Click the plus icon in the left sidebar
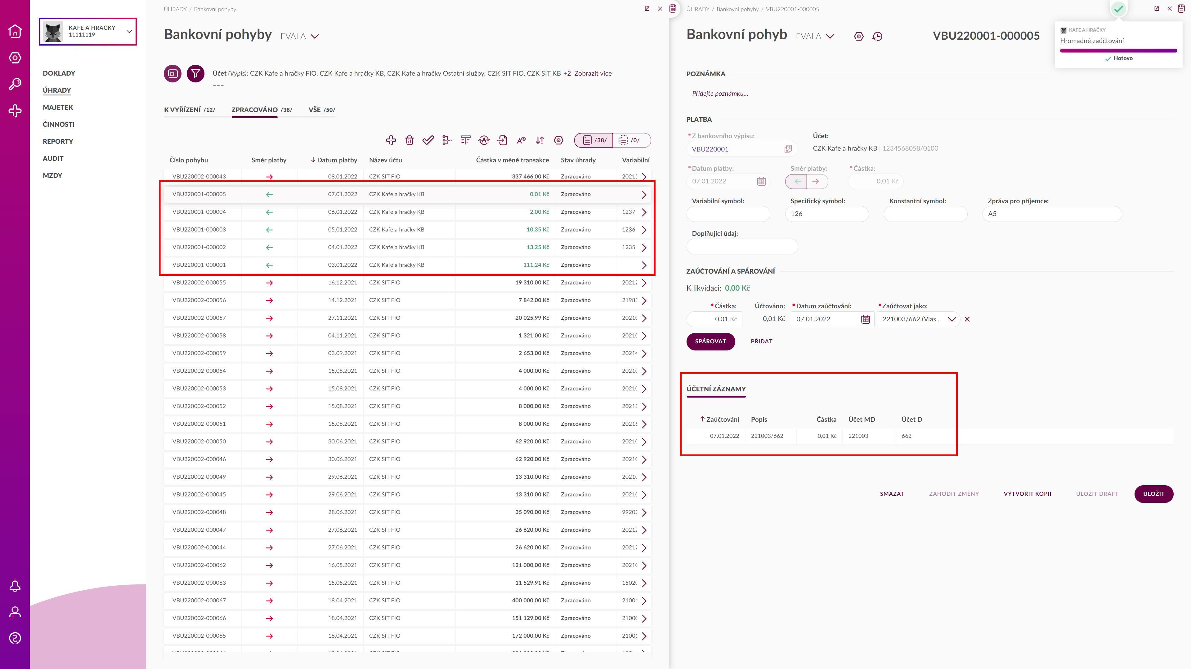This screenshot has height=669, width=1191. [x=15, y=111]
